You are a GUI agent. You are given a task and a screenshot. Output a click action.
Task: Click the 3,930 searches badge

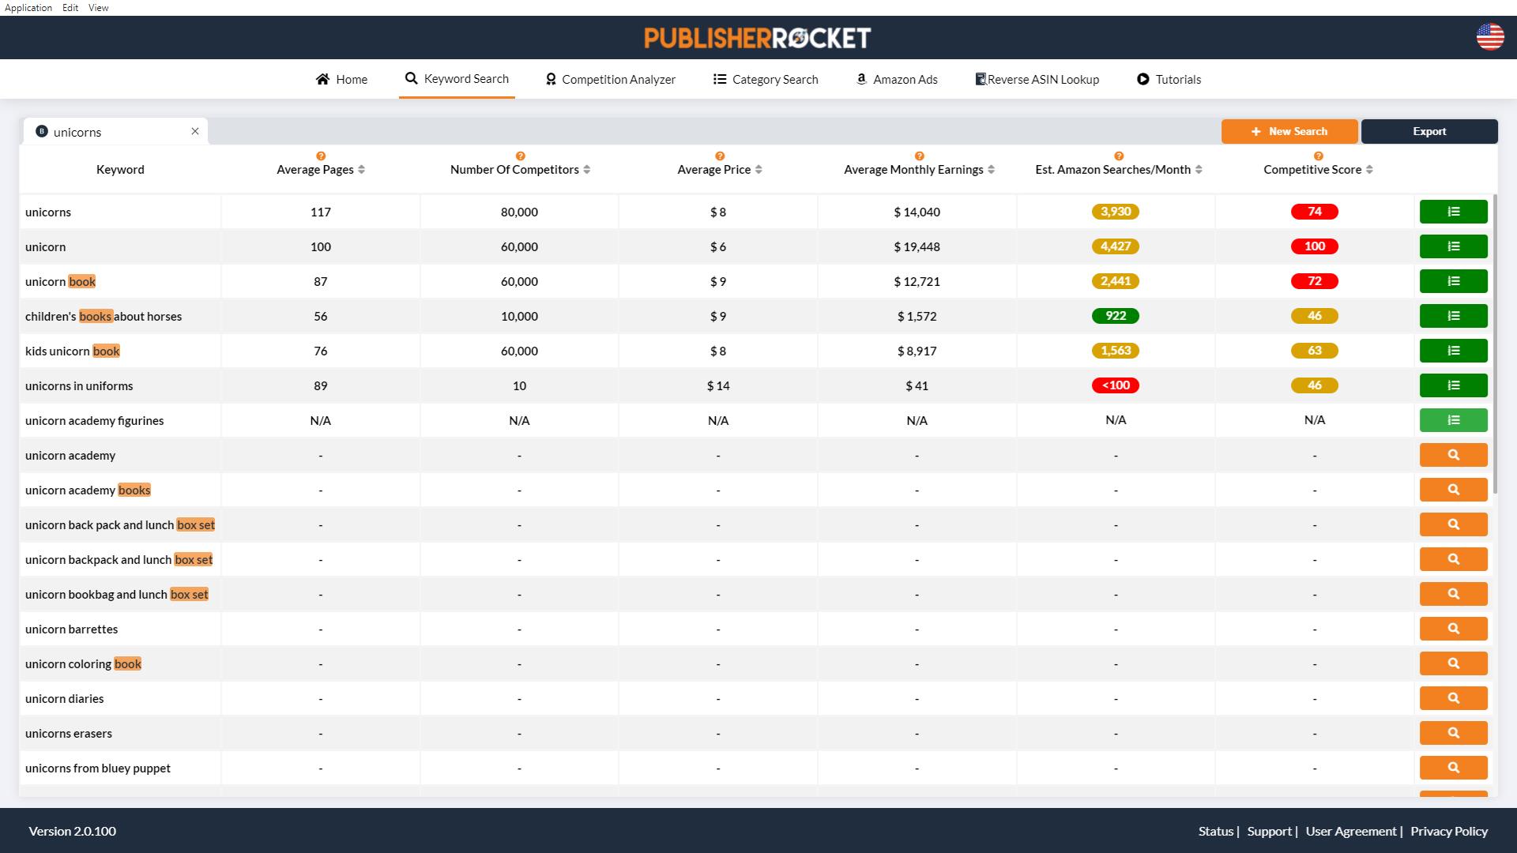pos(1116,212)
